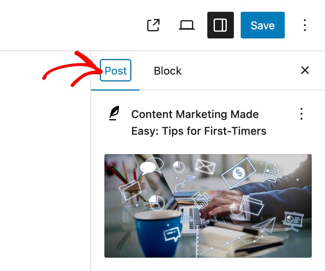Viewport: 325px width, 271px height.
Task: Click the featured image thumbnail
Action: (x=208, y=206)
